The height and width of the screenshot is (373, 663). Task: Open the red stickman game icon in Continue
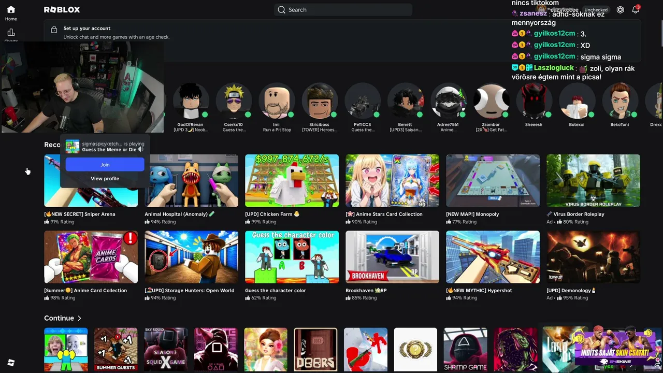click(366, 350)
